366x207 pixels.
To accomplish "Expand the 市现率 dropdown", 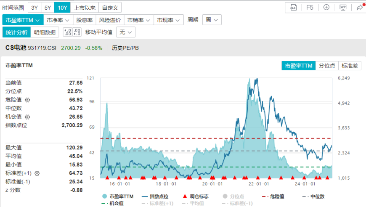I will (169, 20).
